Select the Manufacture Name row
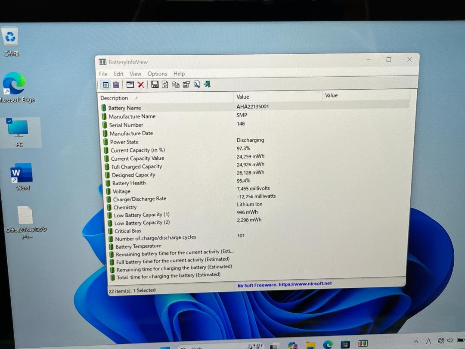This screenshot has width=465, height=349. [255, 116]
